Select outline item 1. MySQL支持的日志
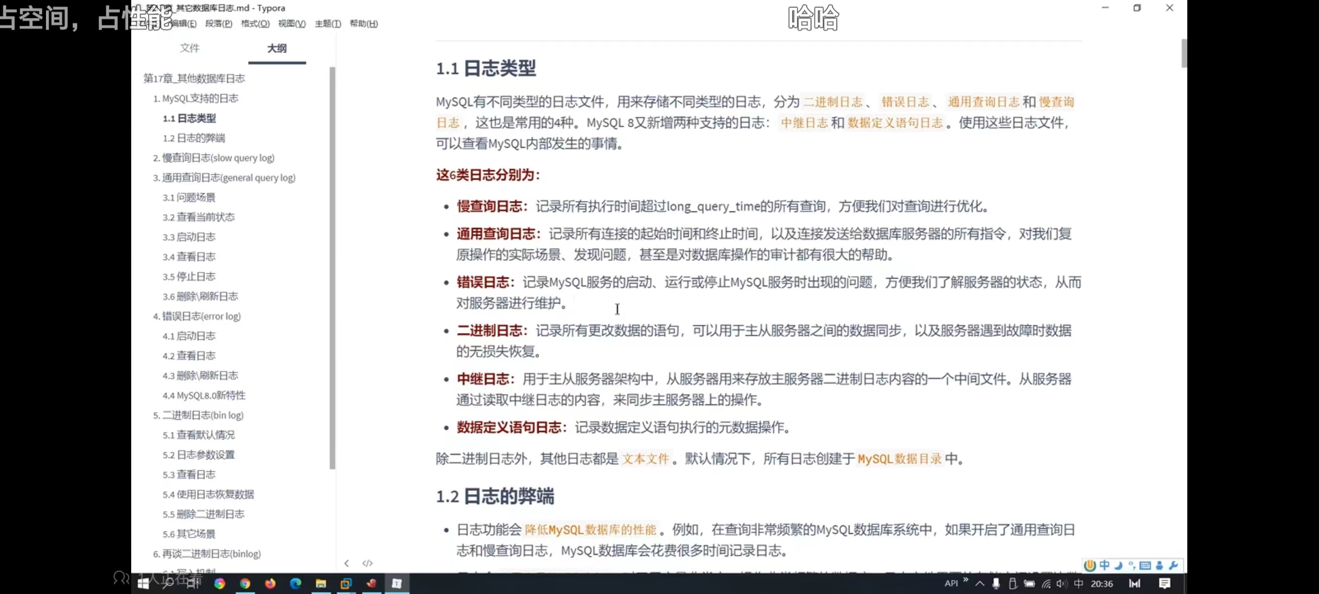Image resolution: width=1319 pixels, height=594 pixels. [196, 99]
